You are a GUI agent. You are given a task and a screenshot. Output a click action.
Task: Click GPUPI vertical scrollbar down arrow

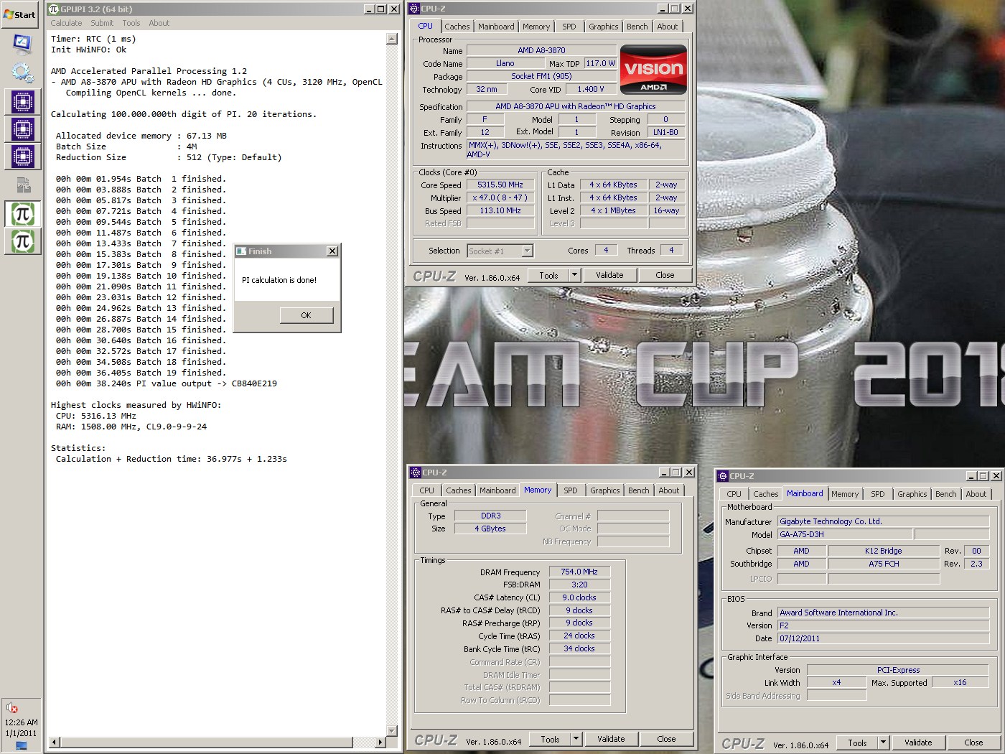tap(392, 731)
